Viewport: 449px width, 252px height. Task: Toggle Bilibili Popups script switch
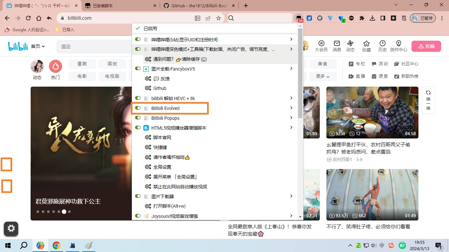(138, 118)
